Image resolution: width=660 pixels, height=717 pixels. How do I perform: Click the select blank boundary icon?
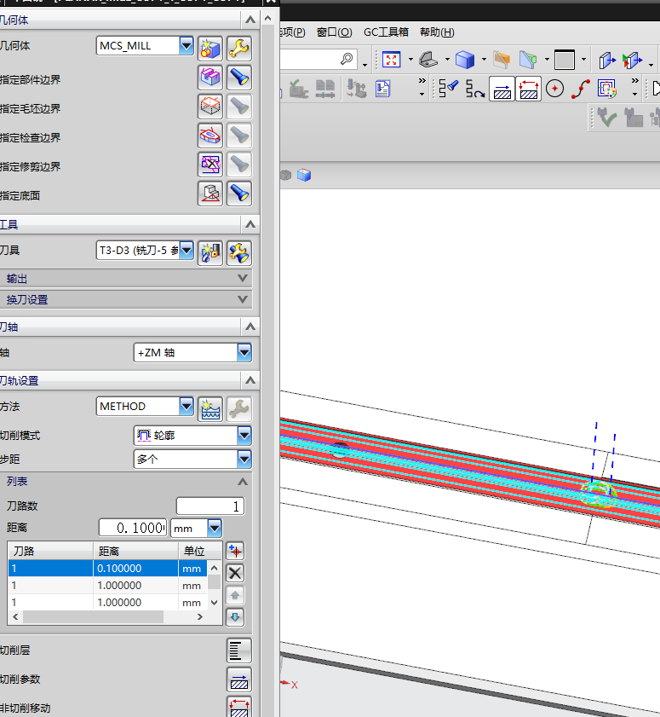210,107
